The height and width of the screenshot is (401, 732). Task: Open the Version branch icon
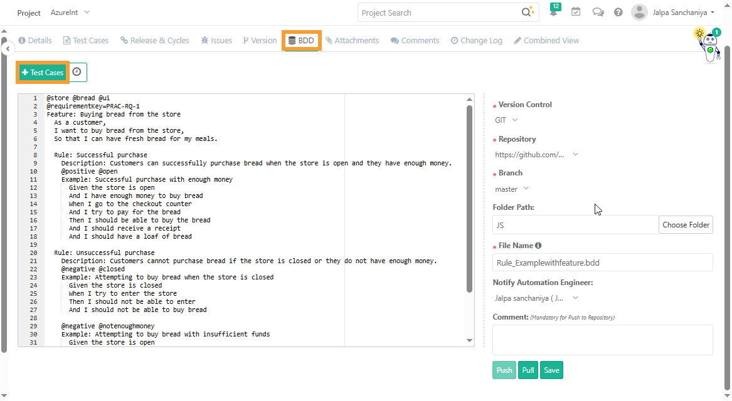click(x=245, y=40)
